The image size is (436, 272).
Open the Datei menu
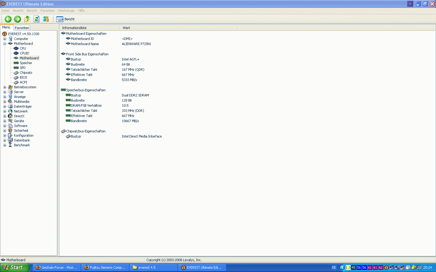pyautogui.click(x=5, y=11)
